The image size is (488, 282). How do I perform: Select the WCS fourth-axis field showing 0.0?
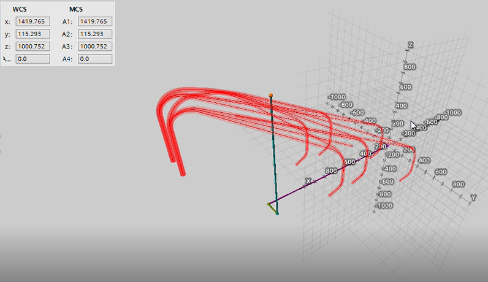32,59
